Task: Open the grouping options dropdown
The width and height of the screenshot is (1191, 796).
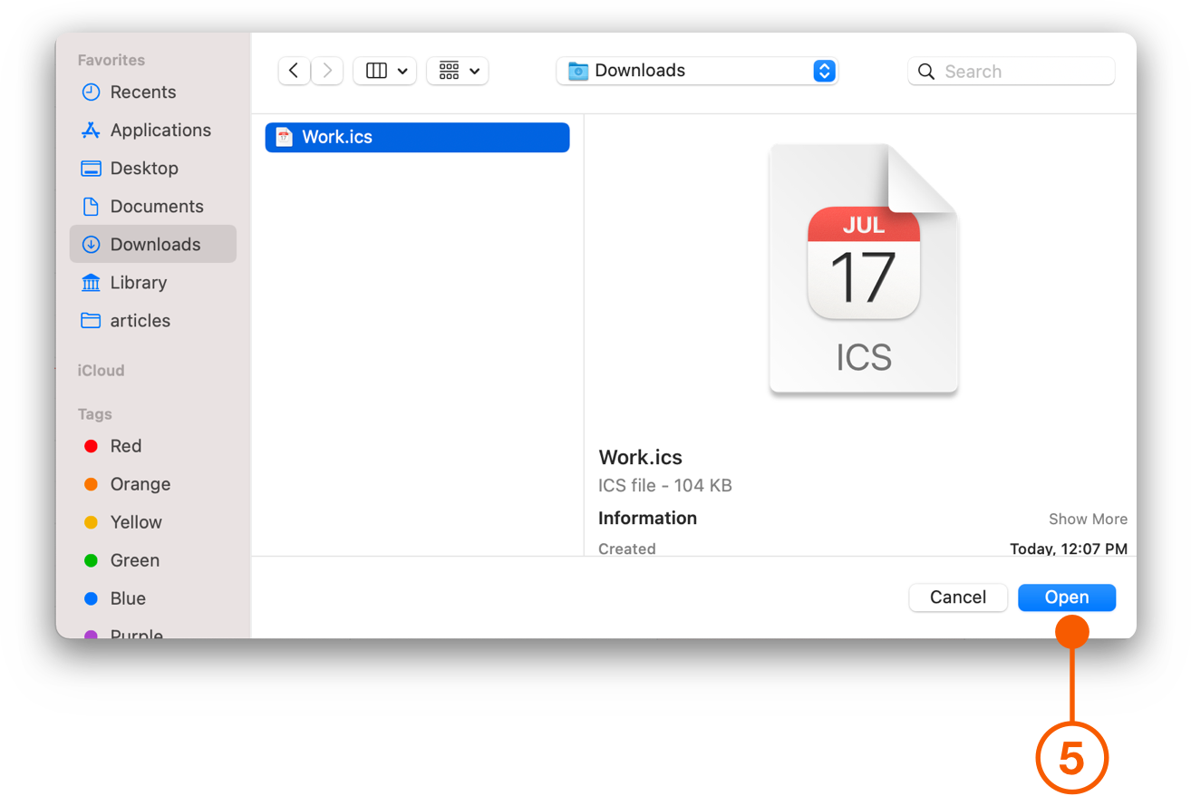Action: click(457, 70)
